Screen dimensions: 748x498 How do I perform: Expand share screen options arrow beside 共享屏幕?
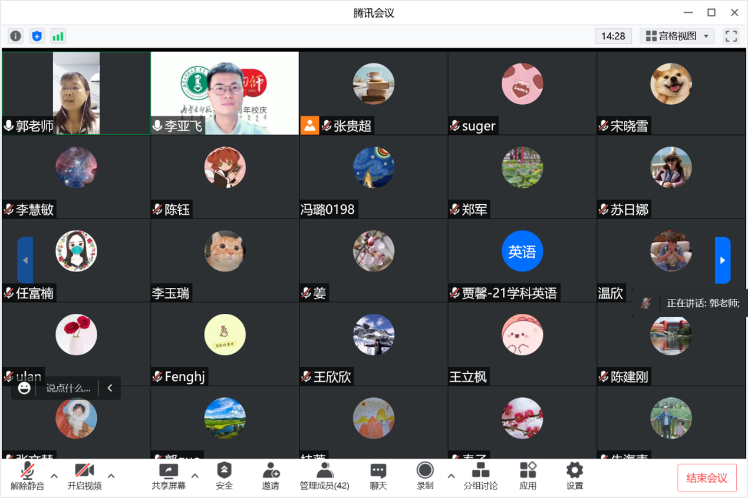click(x=195, y=476)
